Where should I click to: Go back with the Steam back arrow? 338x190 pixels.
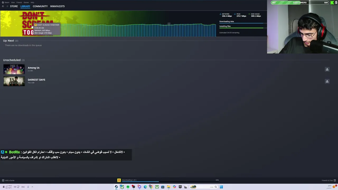click(3, 6)
